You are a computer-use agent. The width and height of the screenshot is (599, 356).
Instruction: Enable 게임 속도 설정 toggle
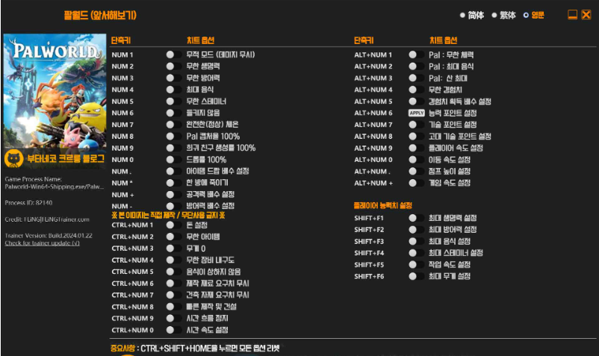coord(417,183)
